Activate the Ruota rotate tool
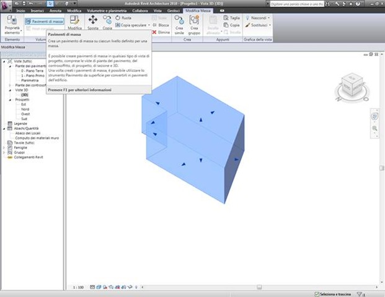The height and width of the screenshot is (297, 385). pyautogui.click(x=123, y=18)
